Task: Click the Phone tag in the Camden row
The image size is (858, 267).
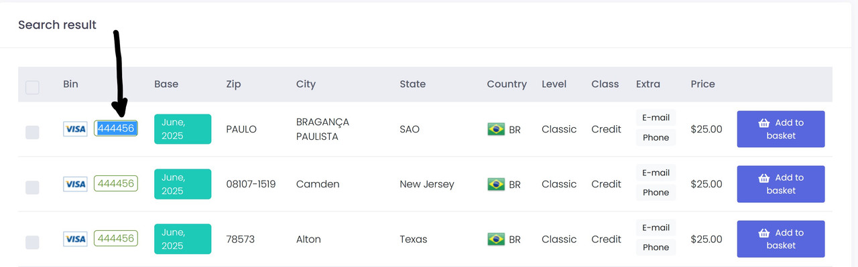Action: point(656,193)
